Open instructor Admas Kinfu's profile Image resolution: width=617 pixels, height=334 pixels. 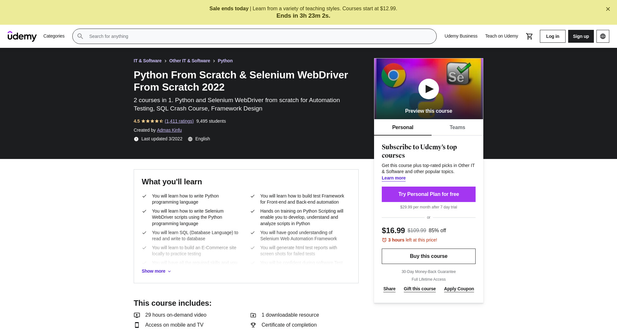point(169,130)
